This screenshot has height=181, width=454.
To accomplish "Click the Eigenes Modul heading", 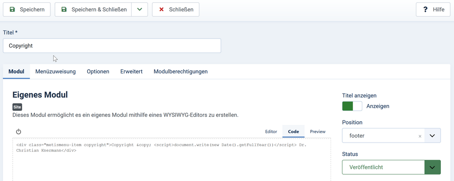I will 40,95.
